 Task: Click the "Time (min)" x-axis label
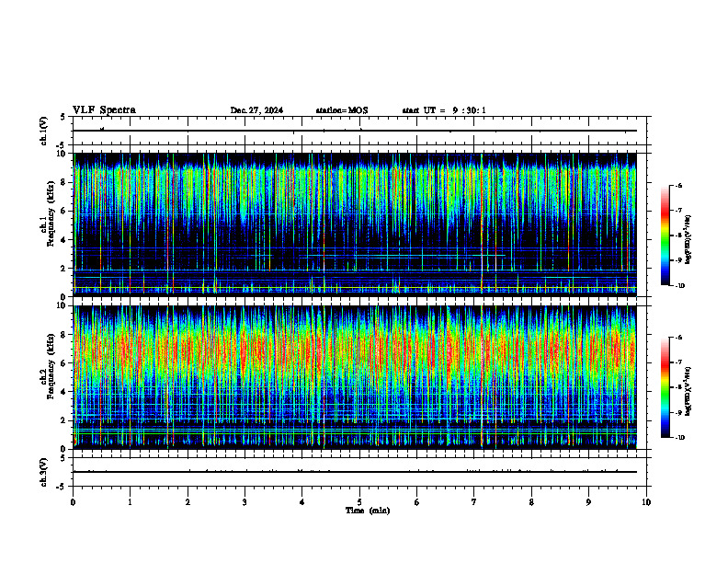pyautogui.click(x=368, y=511)
